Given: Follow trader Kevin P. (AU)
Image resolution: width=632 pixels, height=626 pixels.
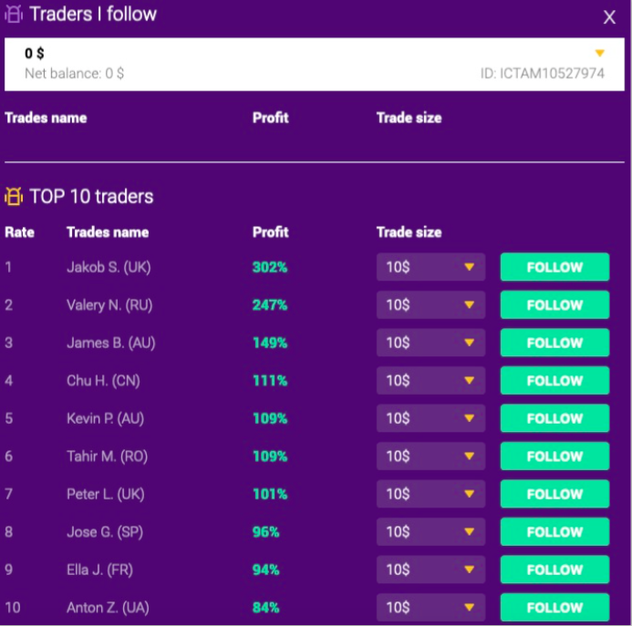Looking at the screenshot, I should tap(554, 418).
